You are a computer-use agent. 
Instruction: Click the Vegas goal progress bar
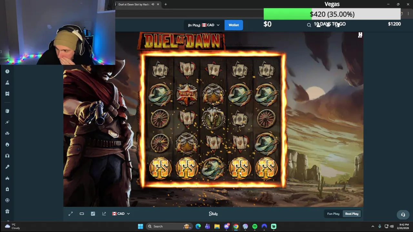[x=332, y=14]
